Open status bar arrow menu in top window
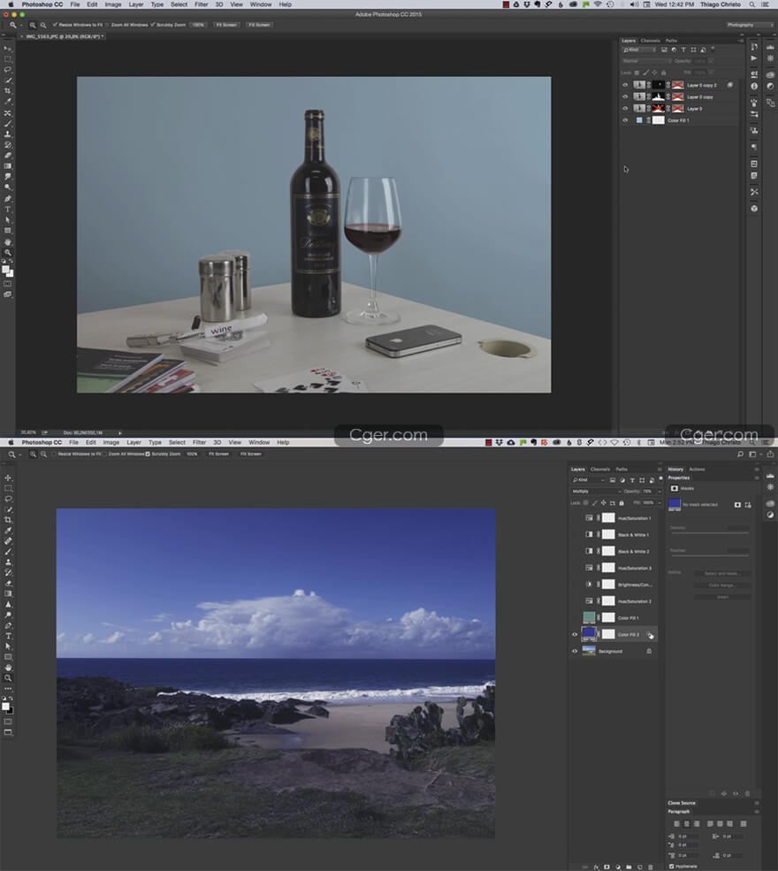 tap(120, 432)
